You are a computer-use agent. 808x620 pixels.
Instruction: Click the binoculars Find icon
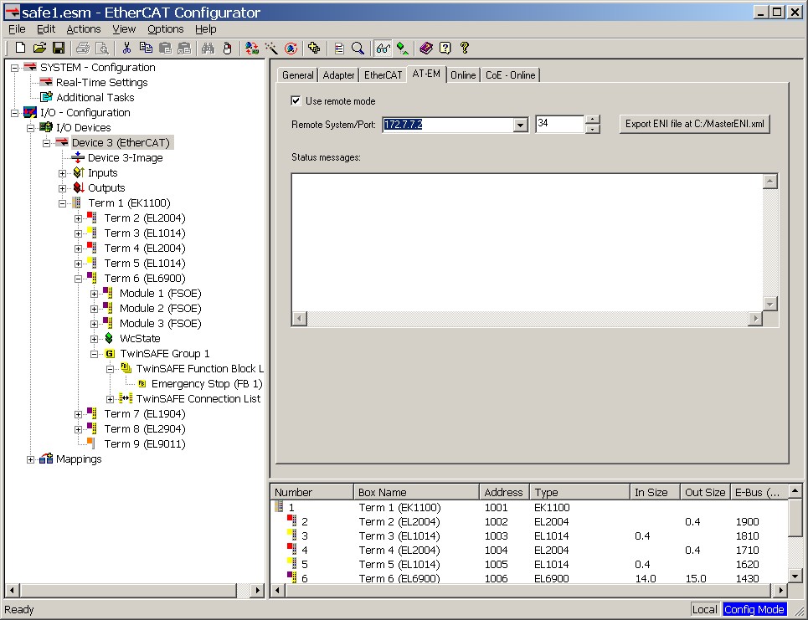(x=208, y=49)
